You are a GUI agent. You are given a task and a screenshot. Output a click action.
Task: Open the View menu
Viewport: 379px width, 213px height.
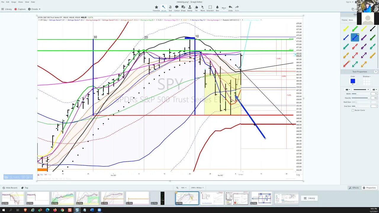pos(27,2)
